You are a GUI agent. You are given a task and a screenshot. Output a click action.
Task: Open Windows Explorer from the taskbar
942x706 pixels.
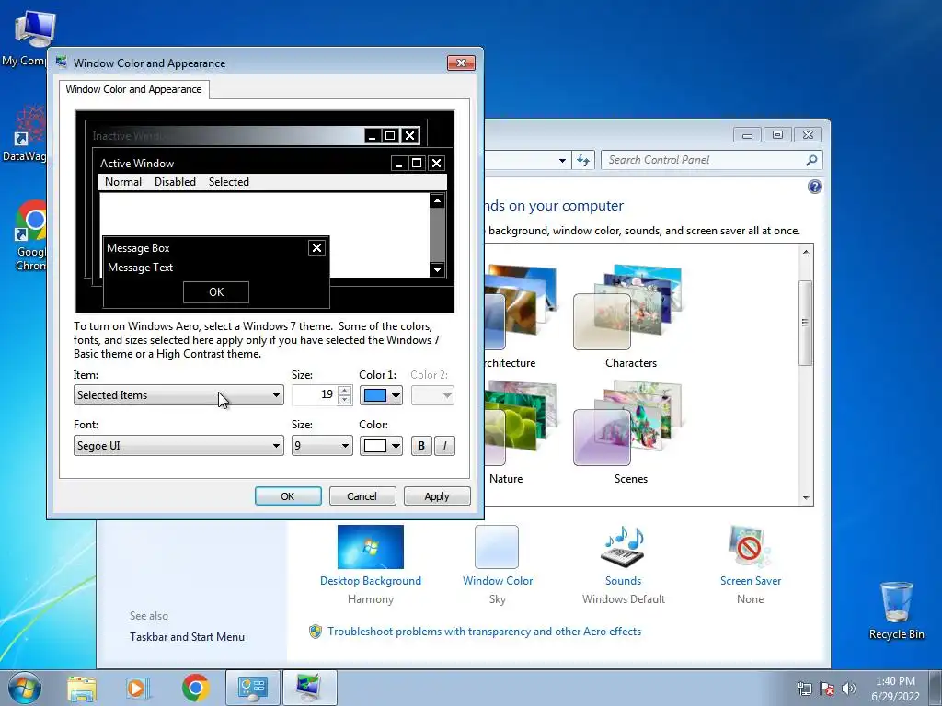click(x=82, y=688)
